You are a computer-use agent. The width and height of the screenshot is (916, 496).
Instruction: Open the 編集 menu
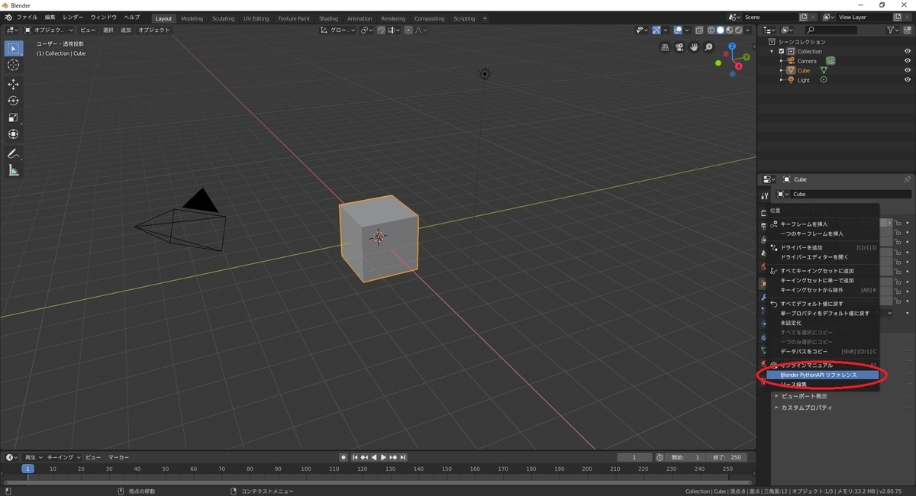pyautogui.click(x=50, y=17)
